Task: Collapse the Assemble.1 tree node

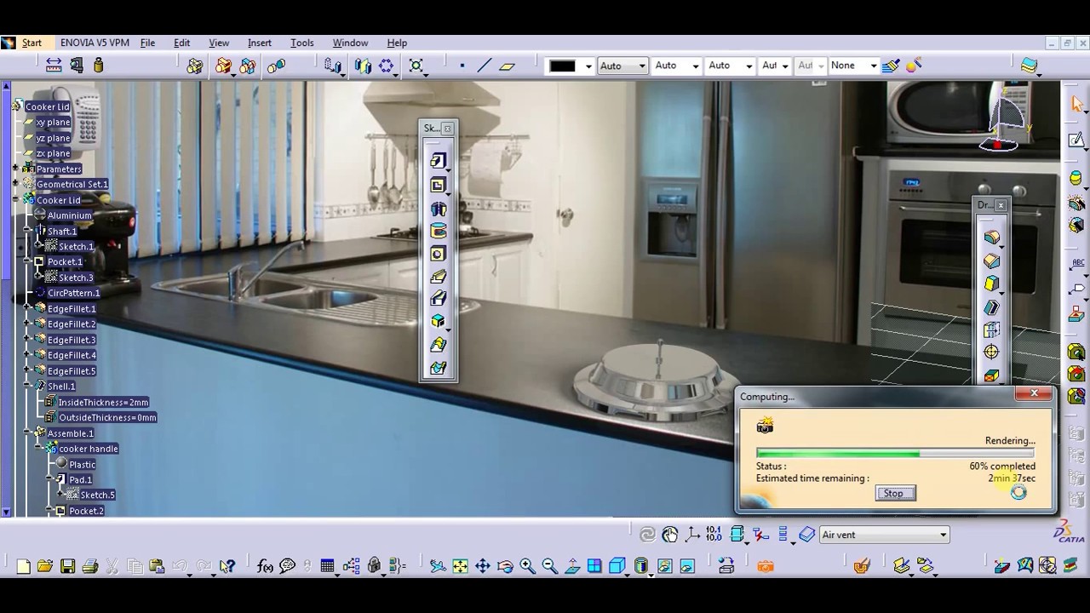Action: coord(27,433)
